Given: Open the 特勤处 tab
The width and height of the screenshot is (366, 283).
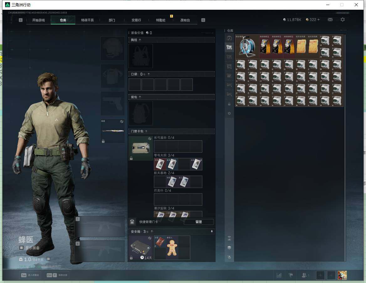Looking at the screenshot, I should point(161,20).
